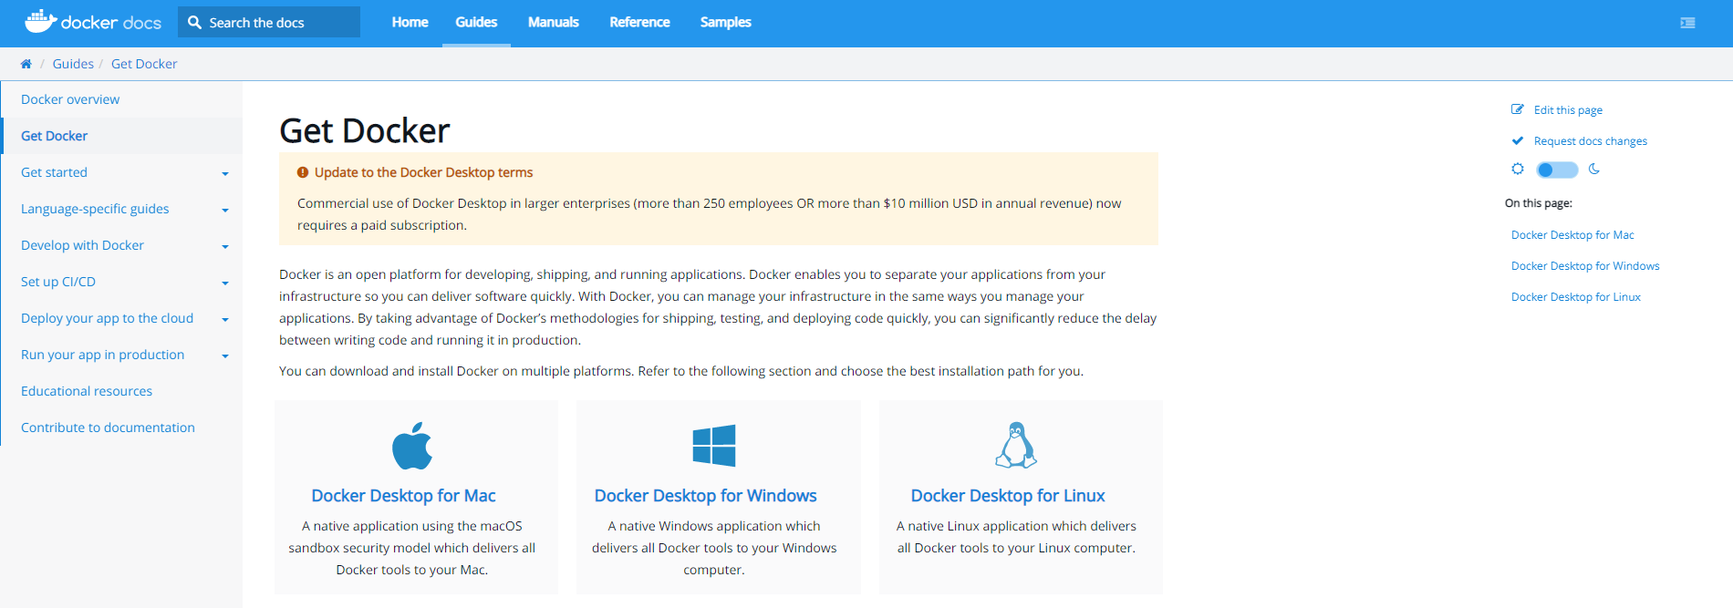
Task: Click the Search the docs field
Action: pos(269,22)
